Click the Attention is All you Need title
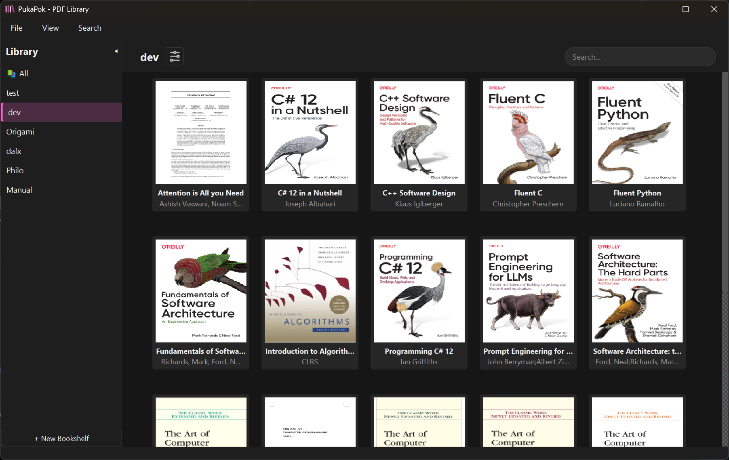Screen dimensions: 729x460 pyautogui.click(x=200, y=193)
